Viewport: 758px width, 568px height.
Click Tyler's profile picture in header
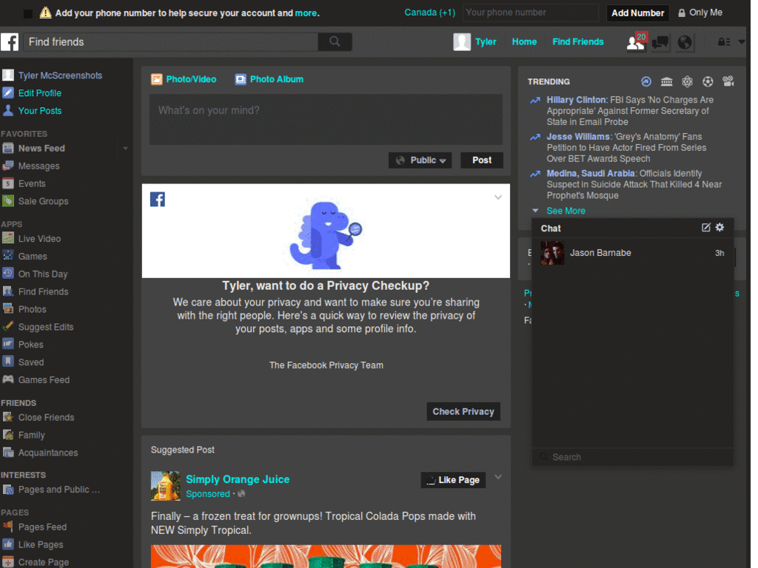click(462, 42)
